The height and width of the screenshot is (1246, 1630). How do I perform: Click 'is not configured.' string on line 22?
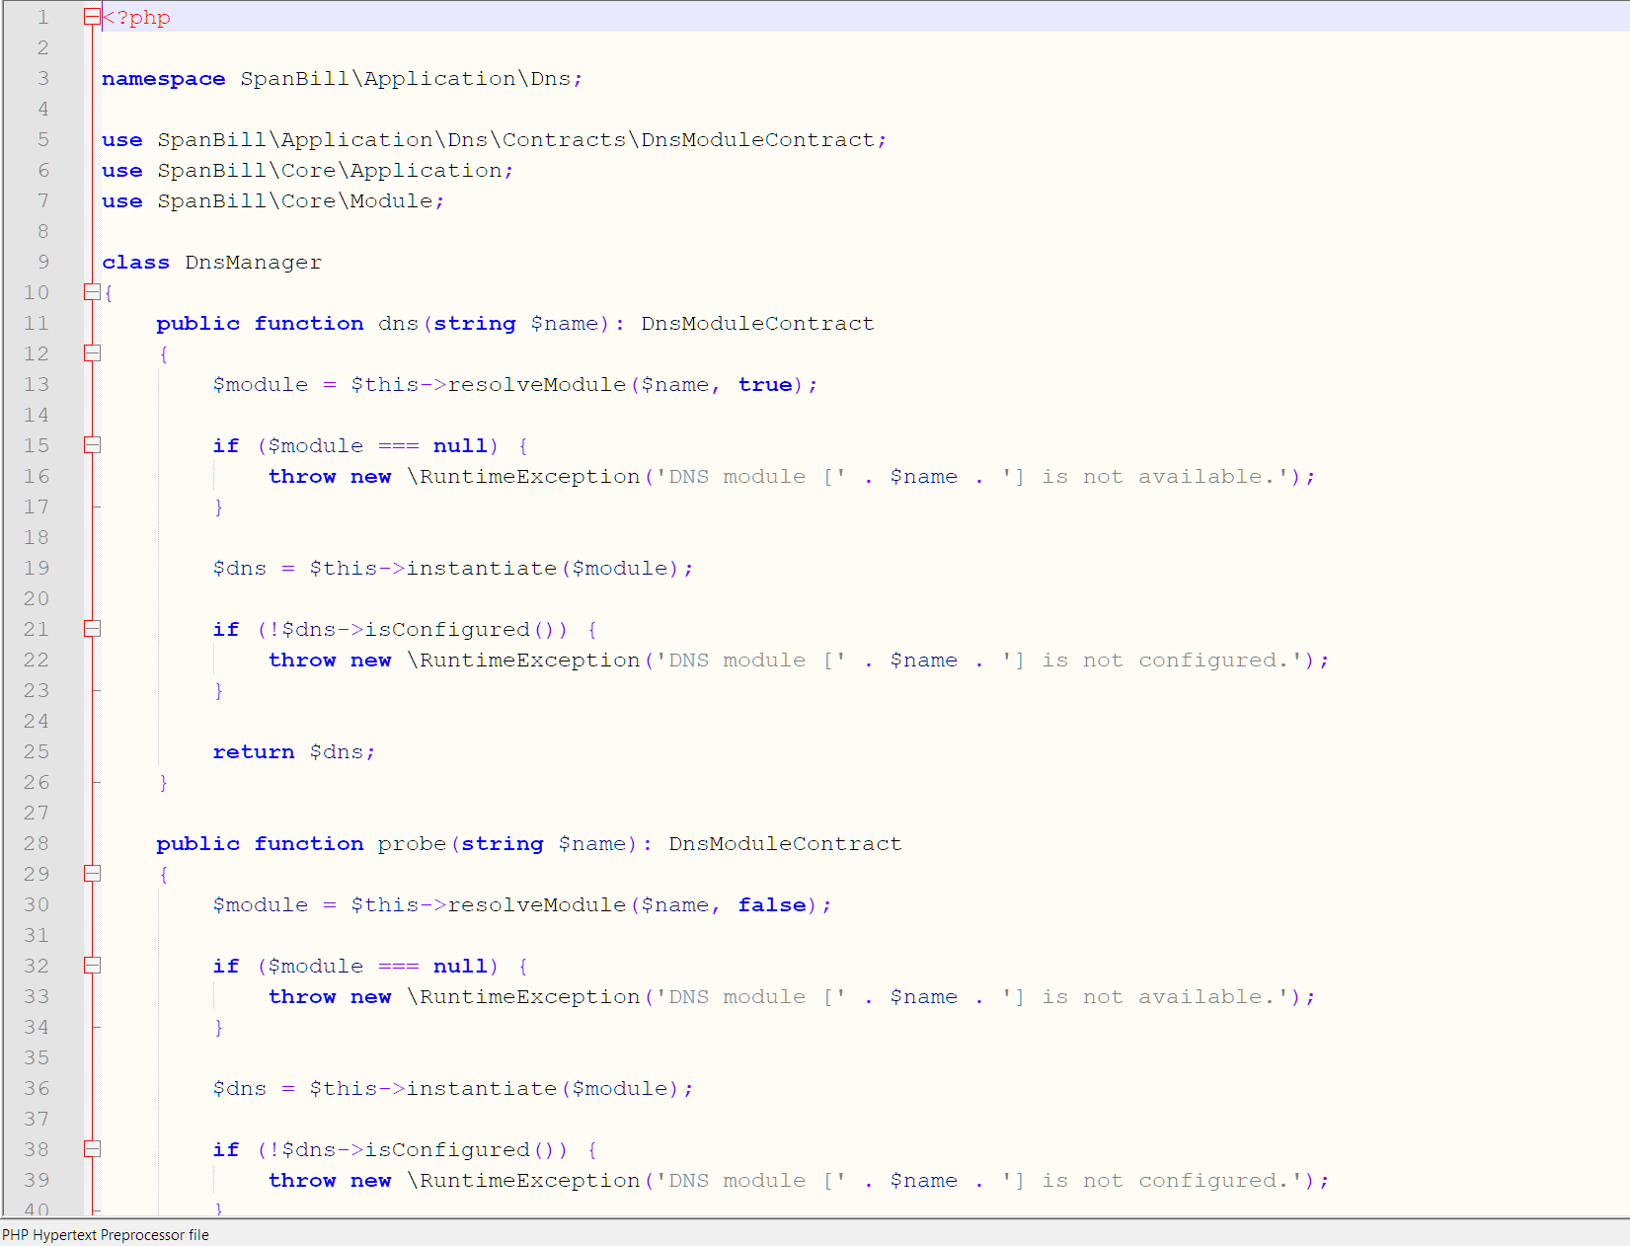[x=1159, y=661]
